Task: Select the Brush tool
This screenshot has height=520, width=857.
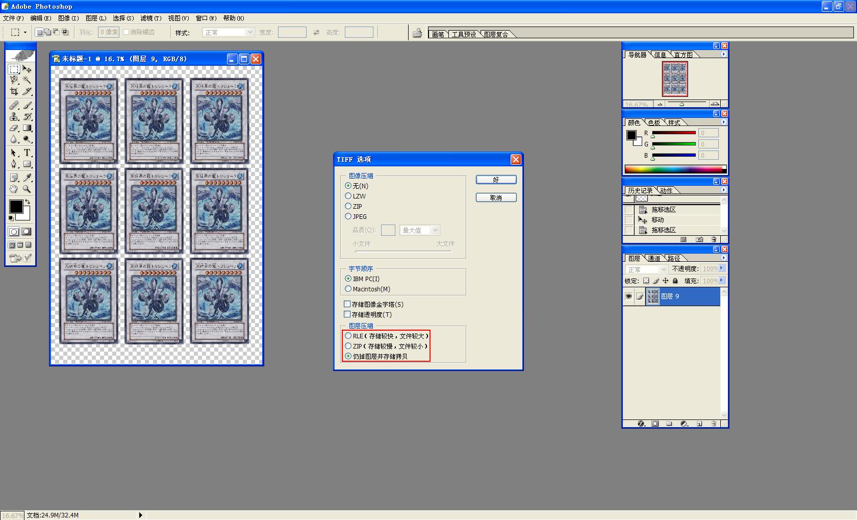Action: pos(27,105)
